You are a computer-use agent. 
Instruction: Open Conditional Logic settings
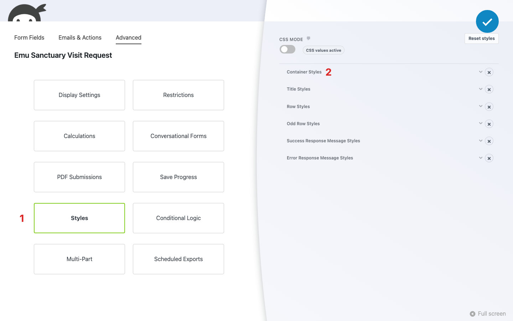(178, 218)
